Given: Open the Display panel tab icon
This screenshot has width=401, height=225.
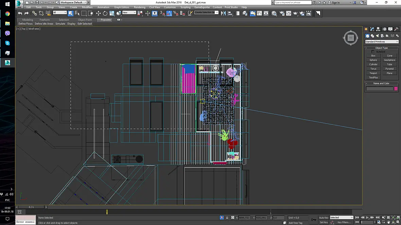Looking at the screenshot, I should (x=390, y=29).
